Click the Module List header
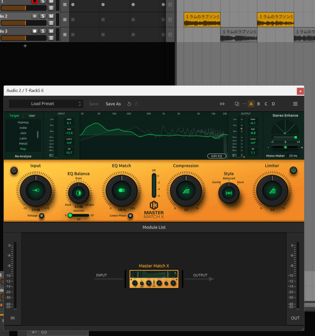315x336 pixels. tap(154, 227)
